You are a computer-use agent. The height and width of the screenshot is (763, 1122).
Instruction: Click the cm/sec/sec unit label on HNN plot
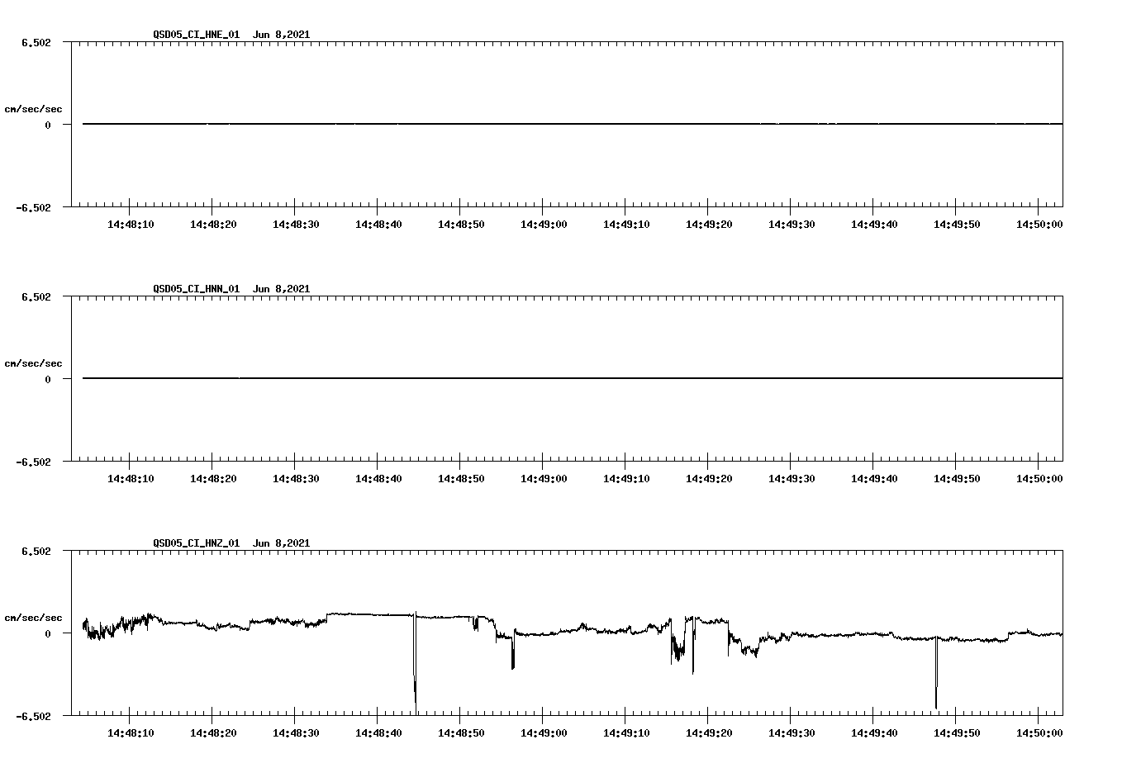tap(34, 363)
